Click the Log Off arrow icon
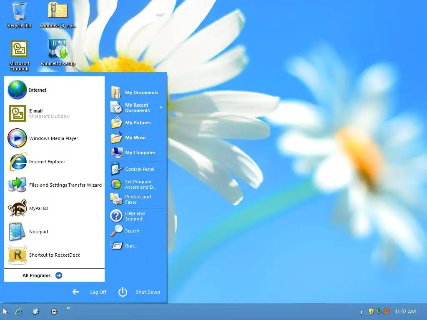The image size is (427, 320). [x=76, y=292]
